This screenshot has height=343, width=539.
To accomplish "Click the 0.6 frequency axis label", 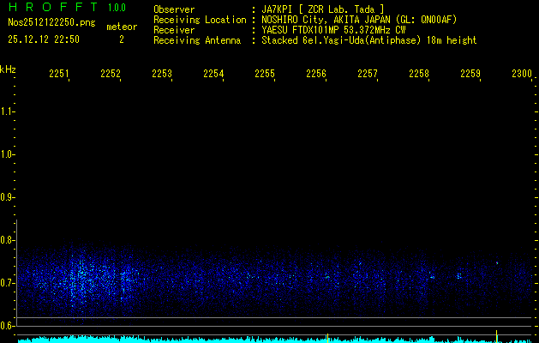I will [x=8, y=325].
